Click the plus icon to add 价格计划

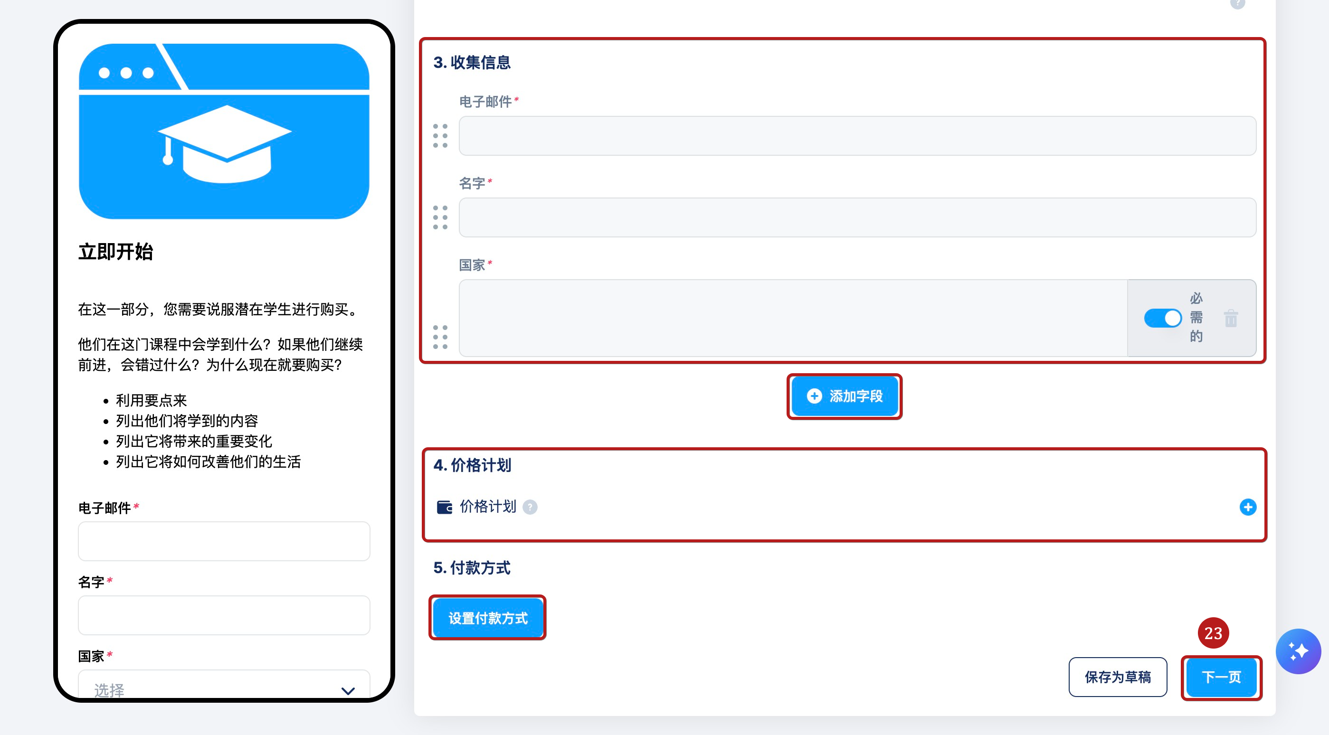[1247, 507]
